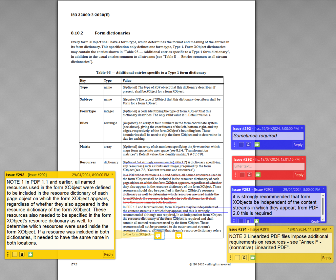Lock the yellow NOTE 1 comment using its padlock icon

click(22, 254)
